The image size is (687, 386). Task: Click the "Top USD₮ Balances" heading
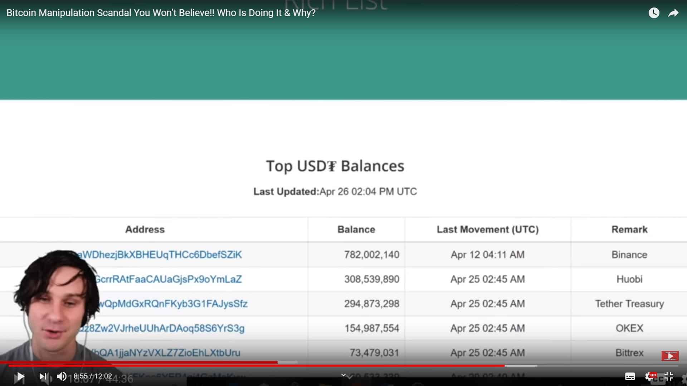[x=335, y=166]
